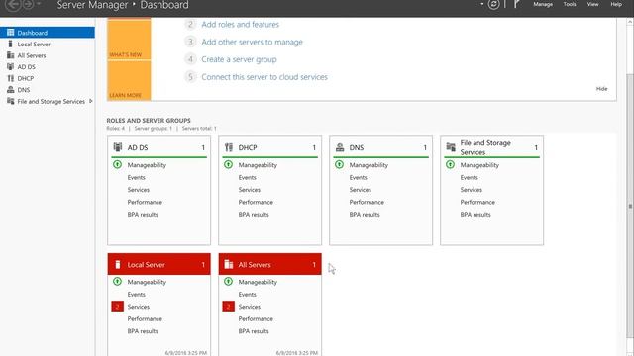Click File and Storage Manageability status icon

(x=450, y=165)
